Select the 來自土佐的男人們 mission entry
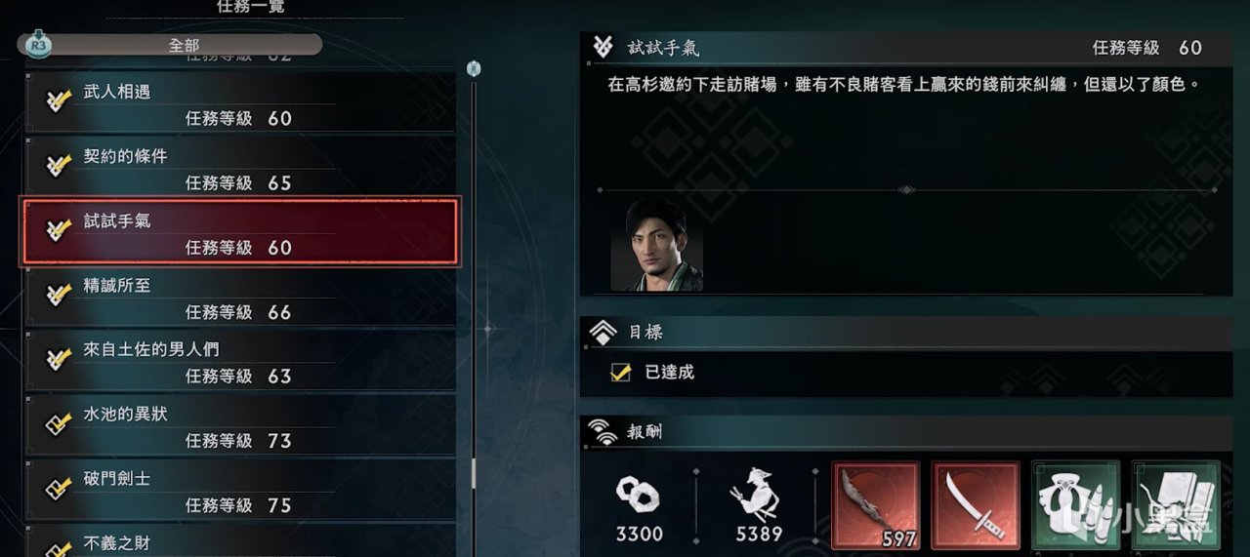Image resolution: width=1250 pixels, height=557 pixels. click(x=239, y=362)
